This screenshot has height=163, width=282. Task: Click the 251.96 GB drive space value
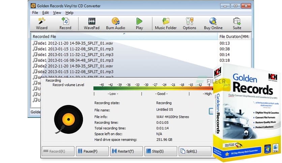164,139
